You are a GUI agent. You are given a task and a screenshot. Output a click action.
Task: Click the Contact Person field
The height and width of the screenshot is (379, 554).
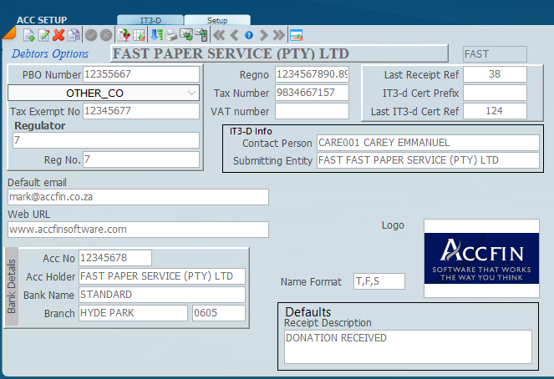pyautogui.click(x=415, y=143)
